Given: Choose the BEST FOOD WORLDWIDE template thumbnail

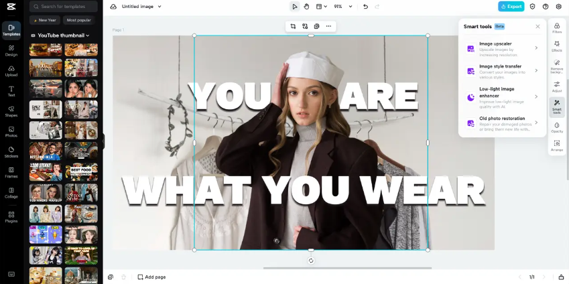Looking at the screenshot, I should (x=81, y=172).
